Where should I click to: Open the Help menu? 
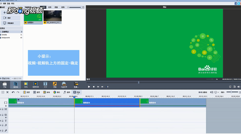pyautogui.click(x=13, y=4)
